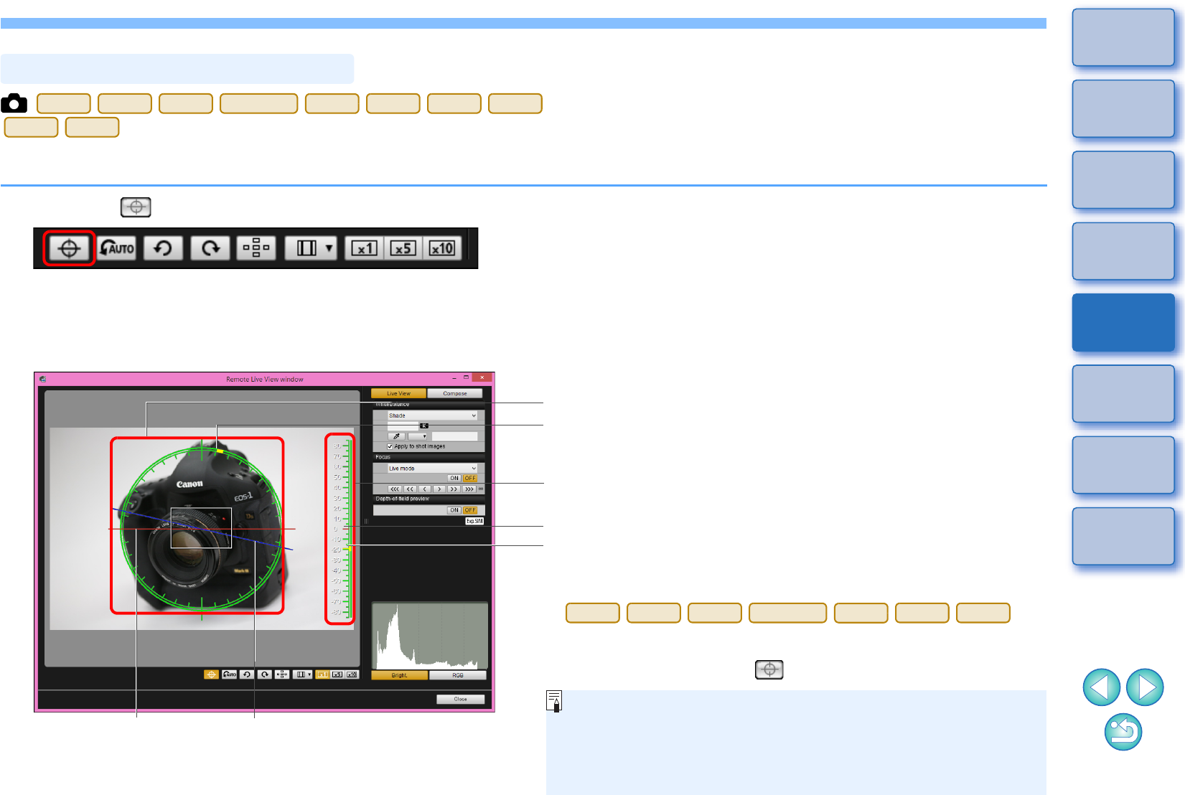Minimize the Remote Live View window
The height and width of the screenshot is (795, 1185).
[454, 377]
